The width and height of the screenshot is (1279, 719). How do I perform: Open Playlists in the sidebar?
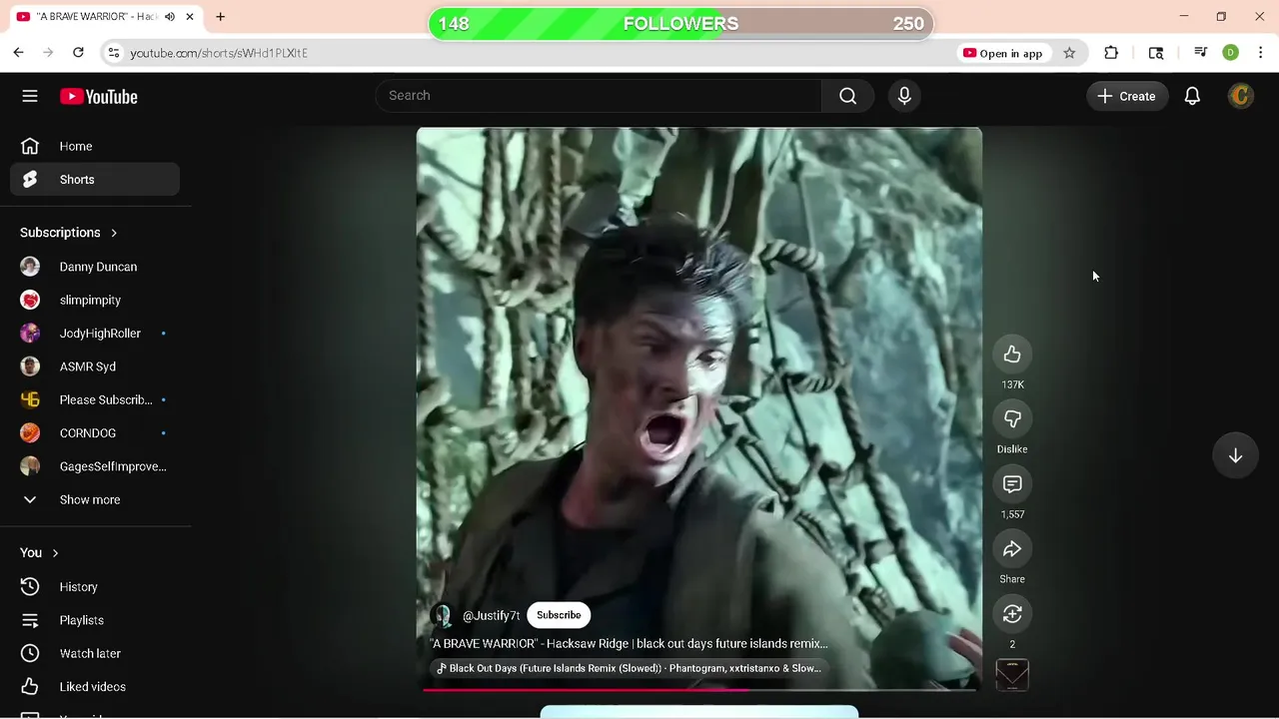[95, 620]
